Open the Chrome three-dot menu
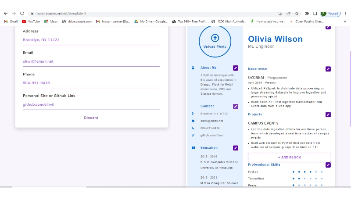Screen dimensions: 351x197 pos(346,14)
